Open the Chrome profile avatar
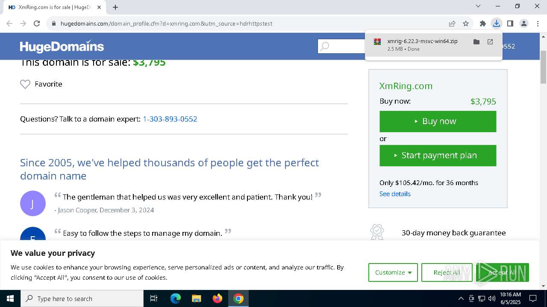The width and height of the screenshot is (547, 307). pyautogui.click(x=524, y=23)
